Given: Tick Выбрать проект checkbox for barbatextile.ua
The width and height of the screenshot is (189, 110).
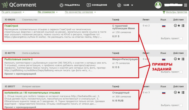Looking at the screenshot, I should point(181,105).
